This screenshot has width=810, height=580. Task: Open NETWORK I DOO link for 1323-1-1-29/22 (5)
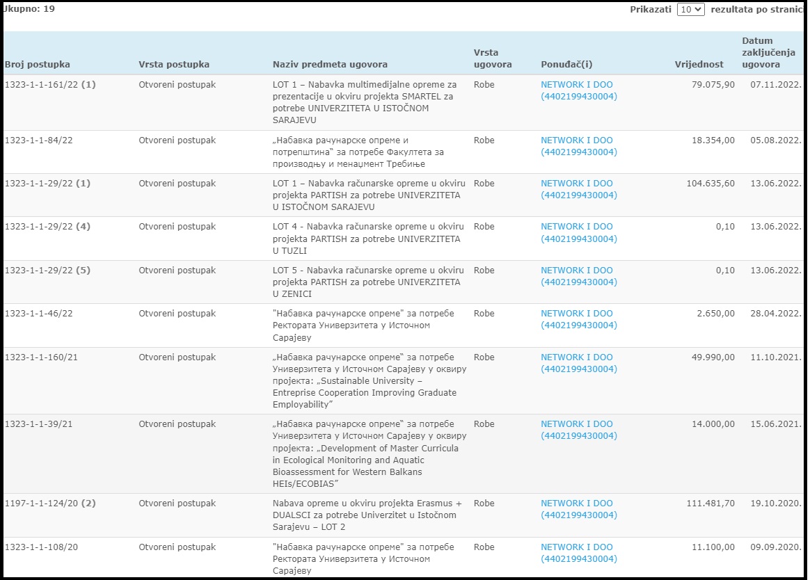coord(578,276)
